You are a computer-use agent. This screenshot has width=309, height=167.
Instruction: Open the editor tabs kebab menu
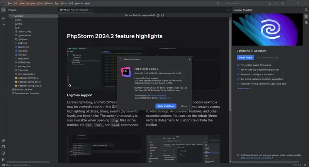(228, 10)
